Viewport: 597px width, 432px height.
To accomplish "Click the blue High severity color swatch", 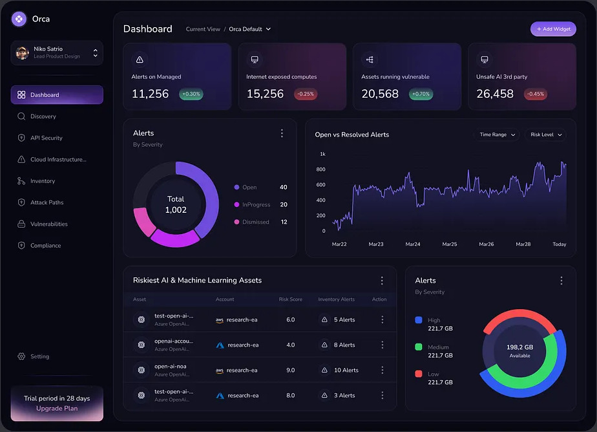I will click(x=419, y=320).
